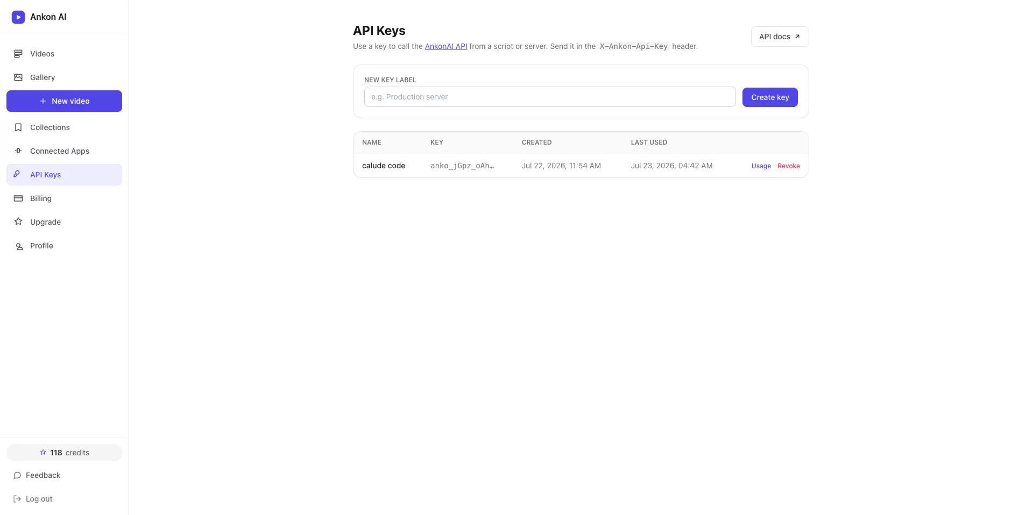Click the credits star icon
The width and height of the screenshot is (1033, 515).
click(x=43, y=453)
